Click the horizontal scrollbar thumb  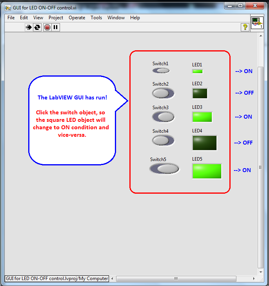(176, 279)
